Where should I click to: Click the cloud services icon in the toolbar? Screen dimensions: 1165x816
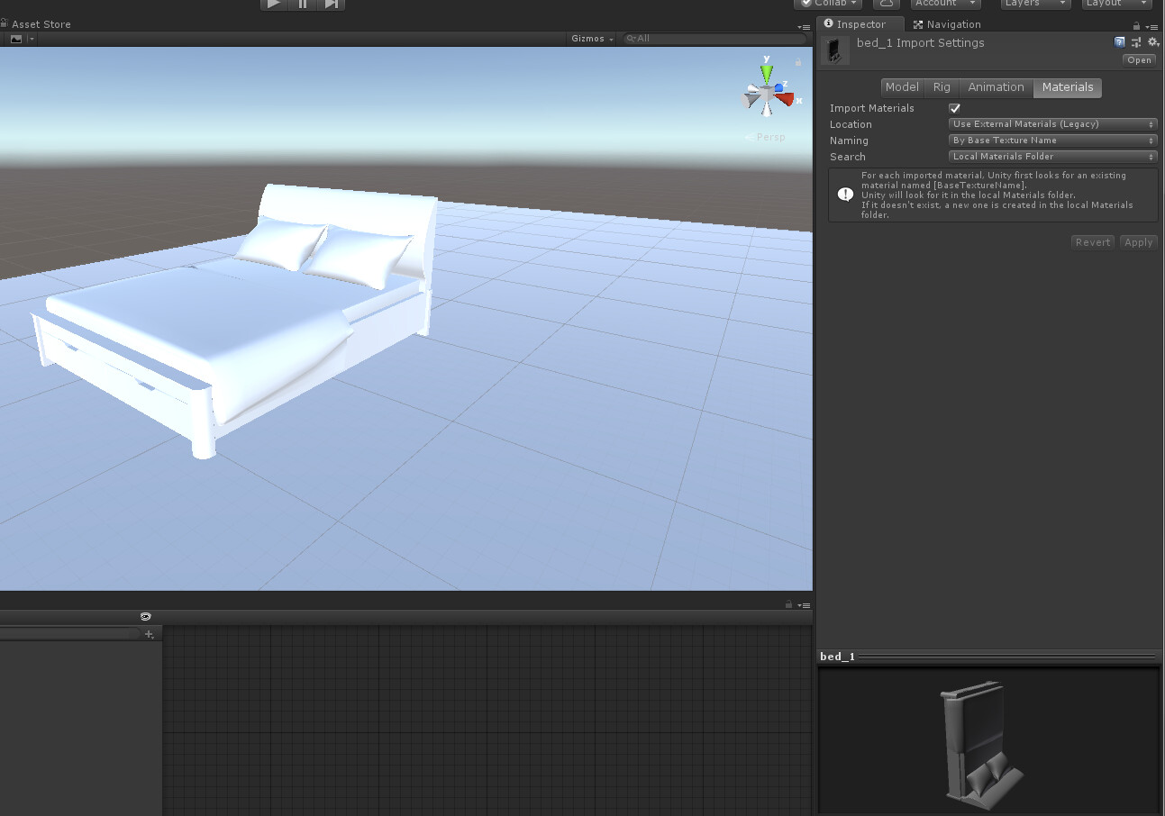(886, 4)
